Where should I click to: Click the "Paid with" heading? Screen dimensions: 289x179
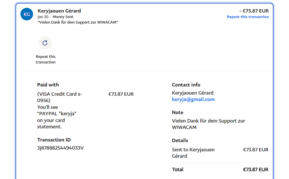[x=48, y=85]
